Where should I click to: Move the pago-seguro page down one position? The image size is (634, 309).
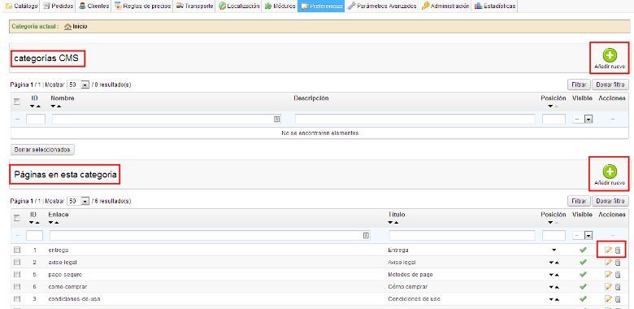coord(551,275)
